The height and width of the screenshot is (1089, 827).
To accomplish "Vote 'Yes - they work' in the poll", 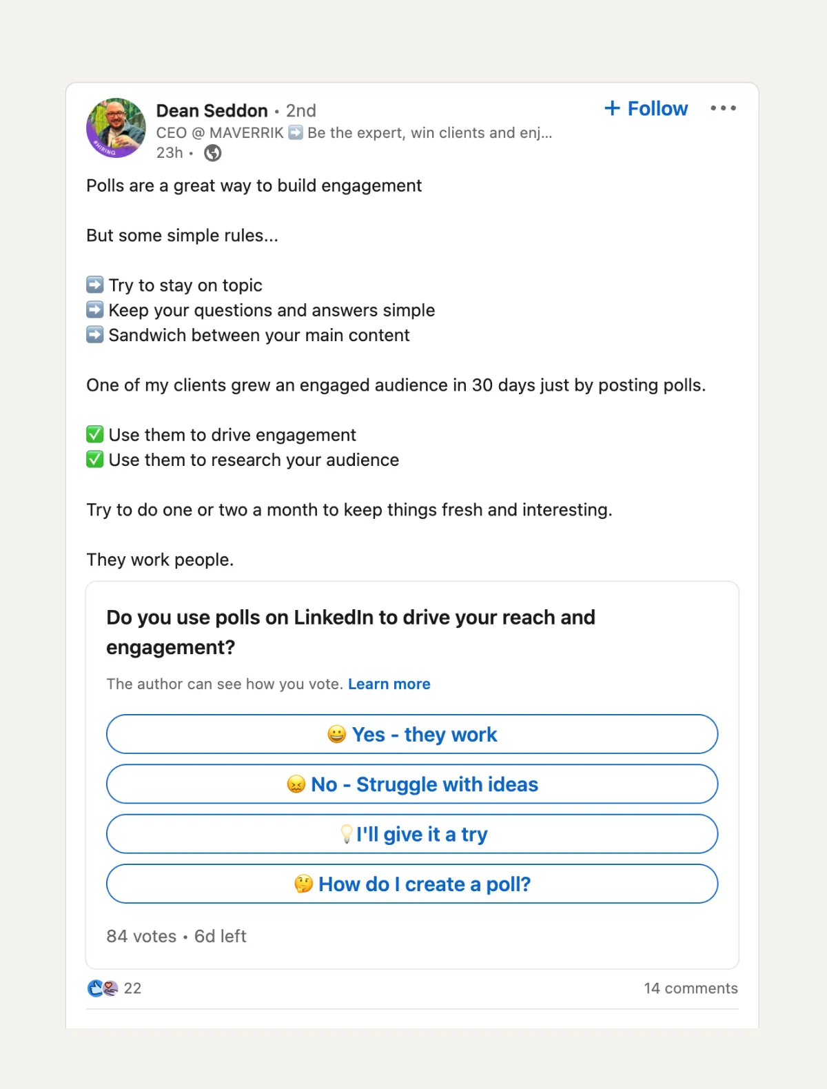I will coord(412,734).
